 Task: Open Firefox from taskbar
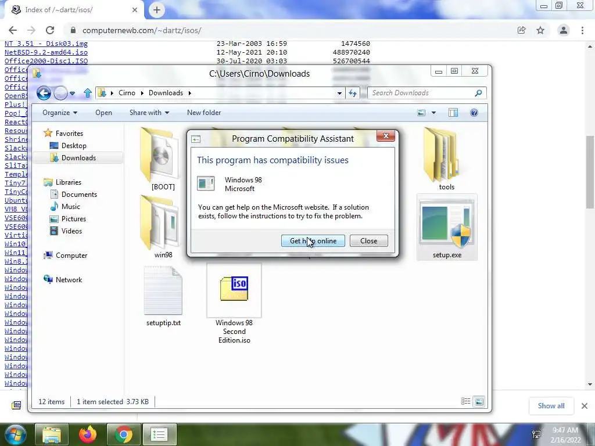[x=88, y=434]
